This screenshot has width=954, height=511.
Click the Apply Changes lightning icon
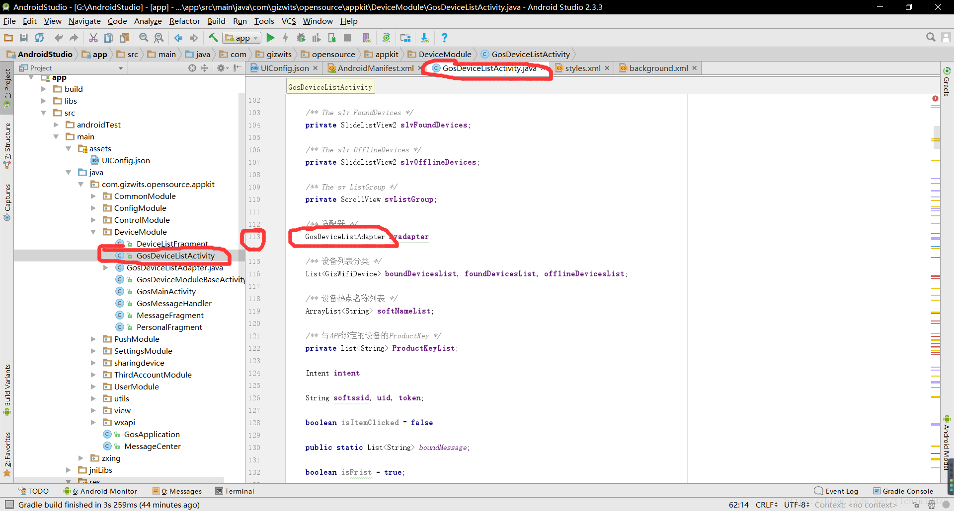coord(286,38)
